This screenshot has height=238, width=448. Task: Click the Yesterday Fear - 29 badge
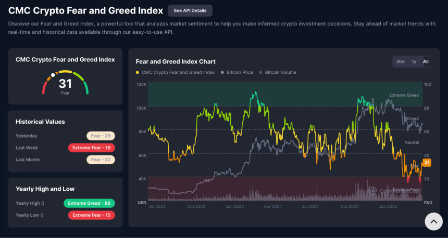tap(101, 136)
